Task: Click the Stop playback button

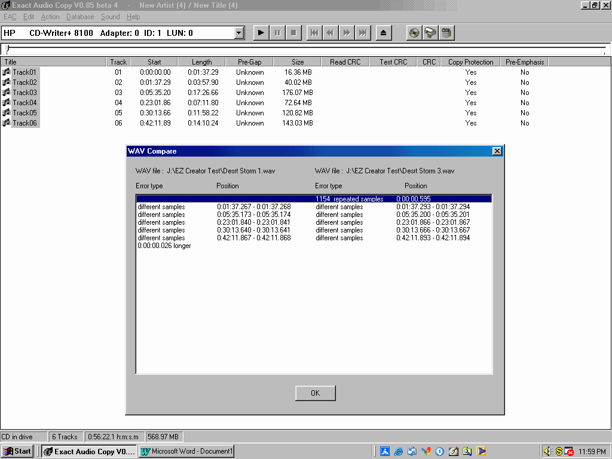Action: (x=294, y=33)
